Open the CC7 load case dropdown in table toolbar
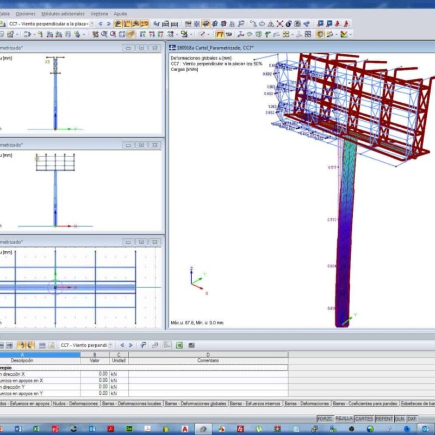This screenshot has width=435, height=435. pos(110,345)
